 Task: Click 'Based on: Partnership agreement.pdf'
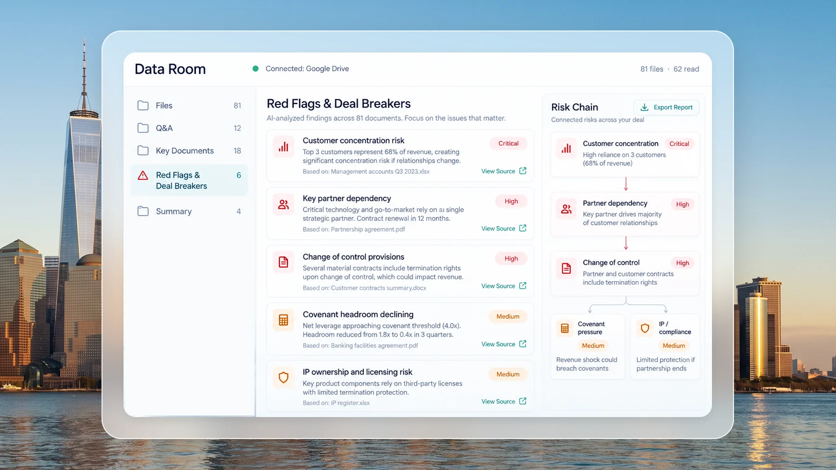pyautogui.click(x=354, y=229)
